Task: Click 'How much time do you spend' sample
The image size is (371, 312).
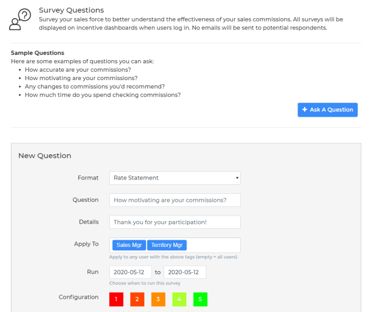Action: 103,95
